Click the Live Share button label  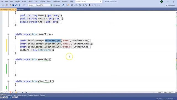click(171, 5)
